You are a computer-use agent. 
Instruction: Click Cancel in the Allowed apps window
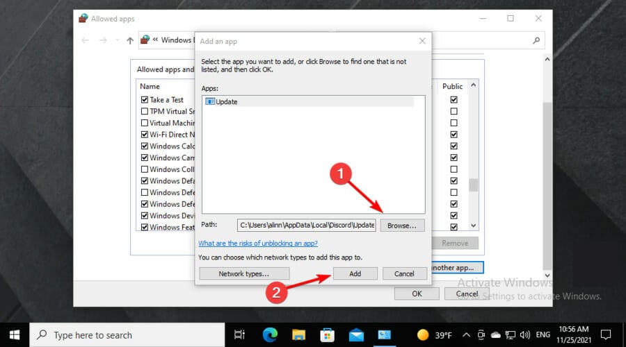click(x=467, y=294)
